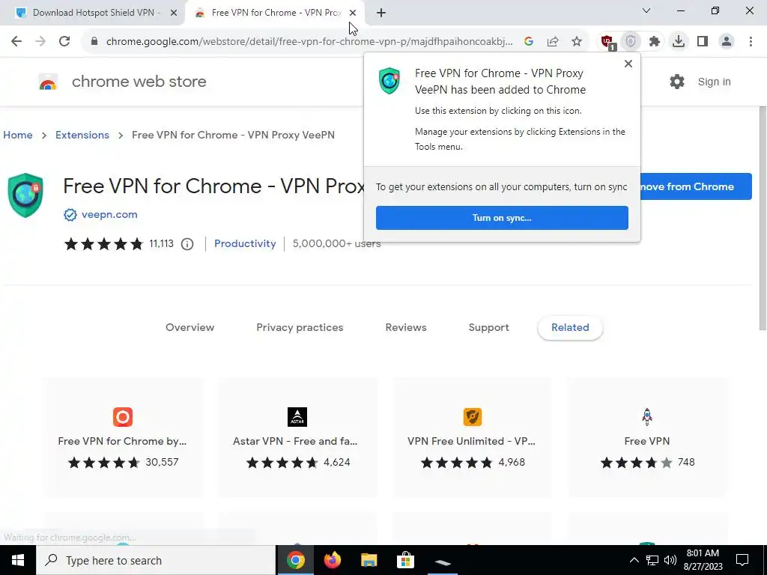The width and height of the screenshot is (767, 575).
Task: Open Firefox from the taskbar
Action: tap(332, 560)
